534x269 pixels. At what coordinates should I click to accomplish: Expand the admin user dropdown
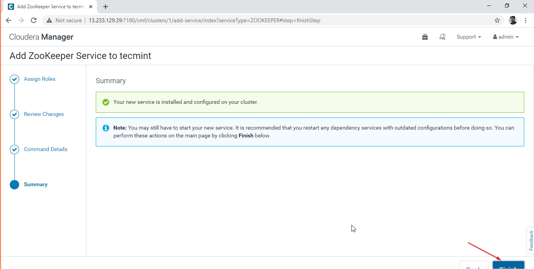[x=506, y=37]
